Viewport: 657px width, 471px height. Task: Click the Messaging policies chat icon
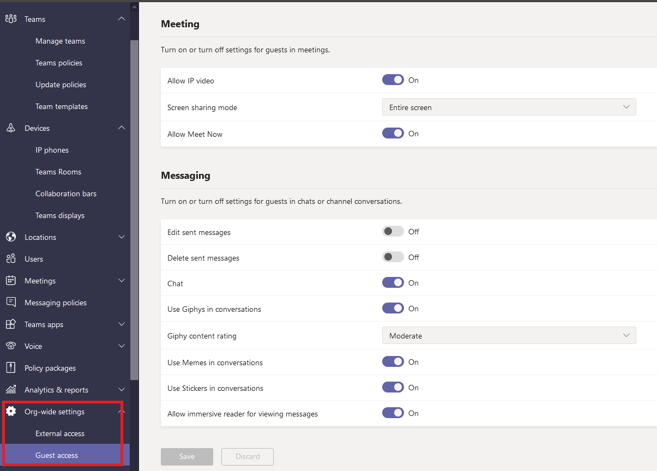(x=11, y=303)
